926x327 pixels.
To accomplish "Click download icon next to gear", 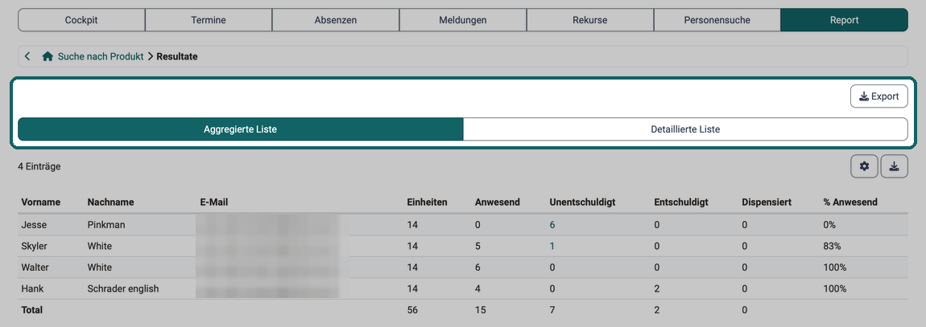I will click(895, 167).
